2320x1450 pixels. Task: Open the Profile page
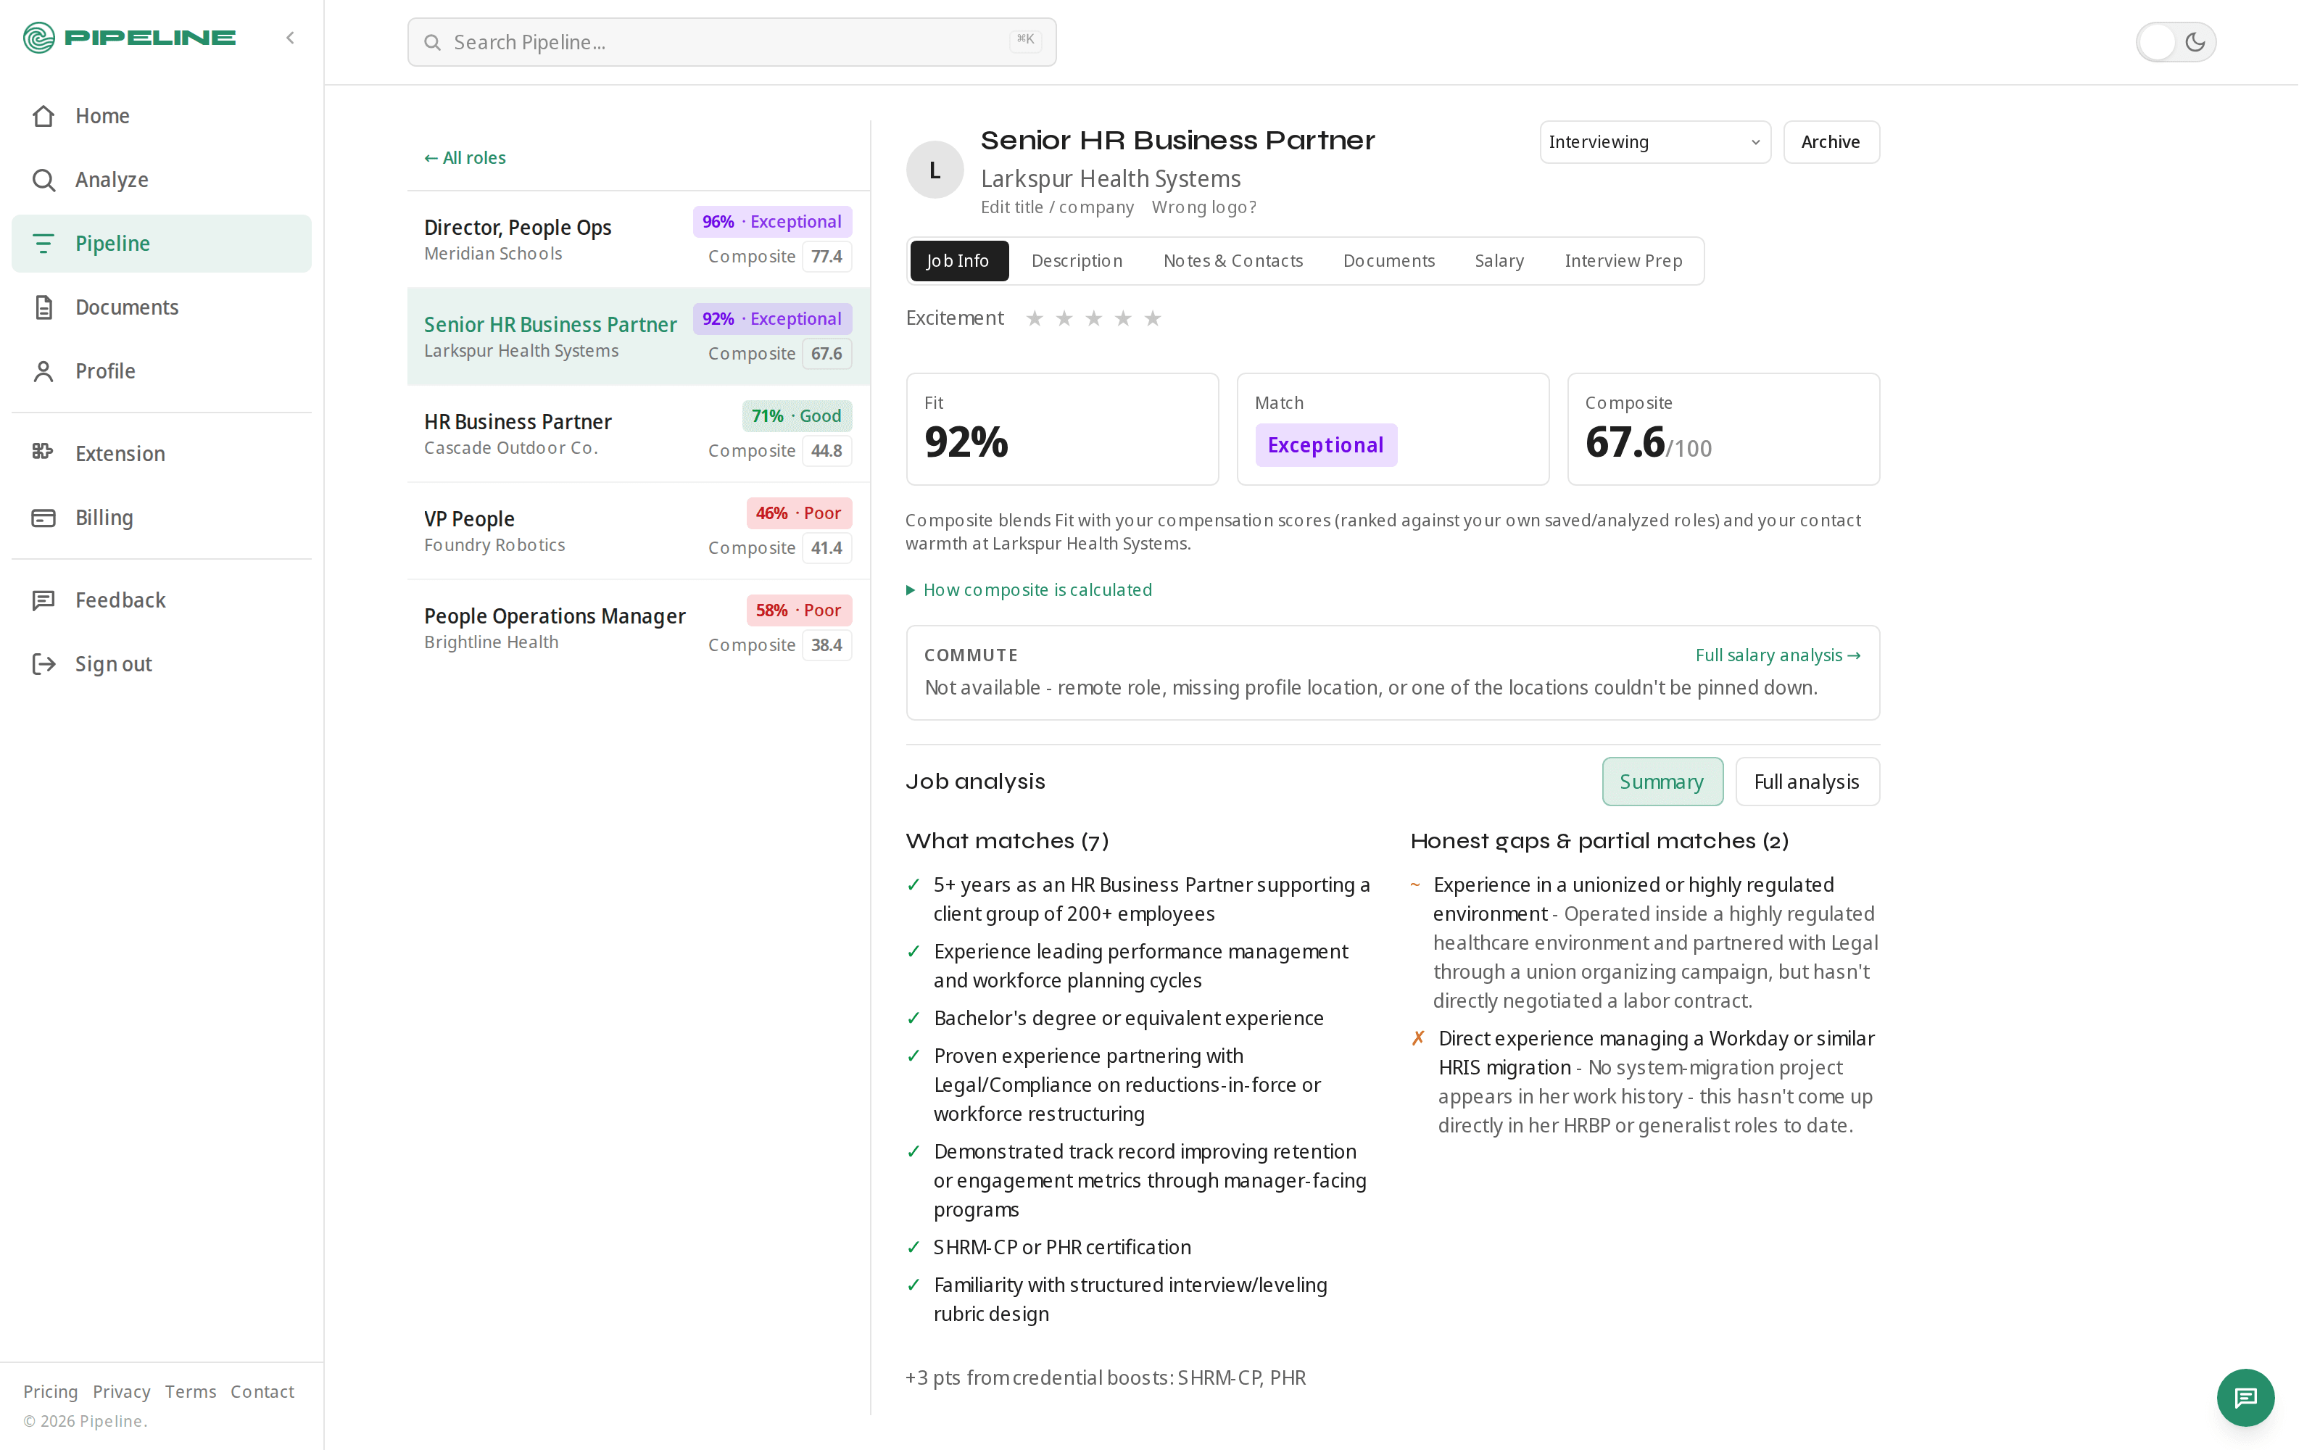(x=161, y=371)
